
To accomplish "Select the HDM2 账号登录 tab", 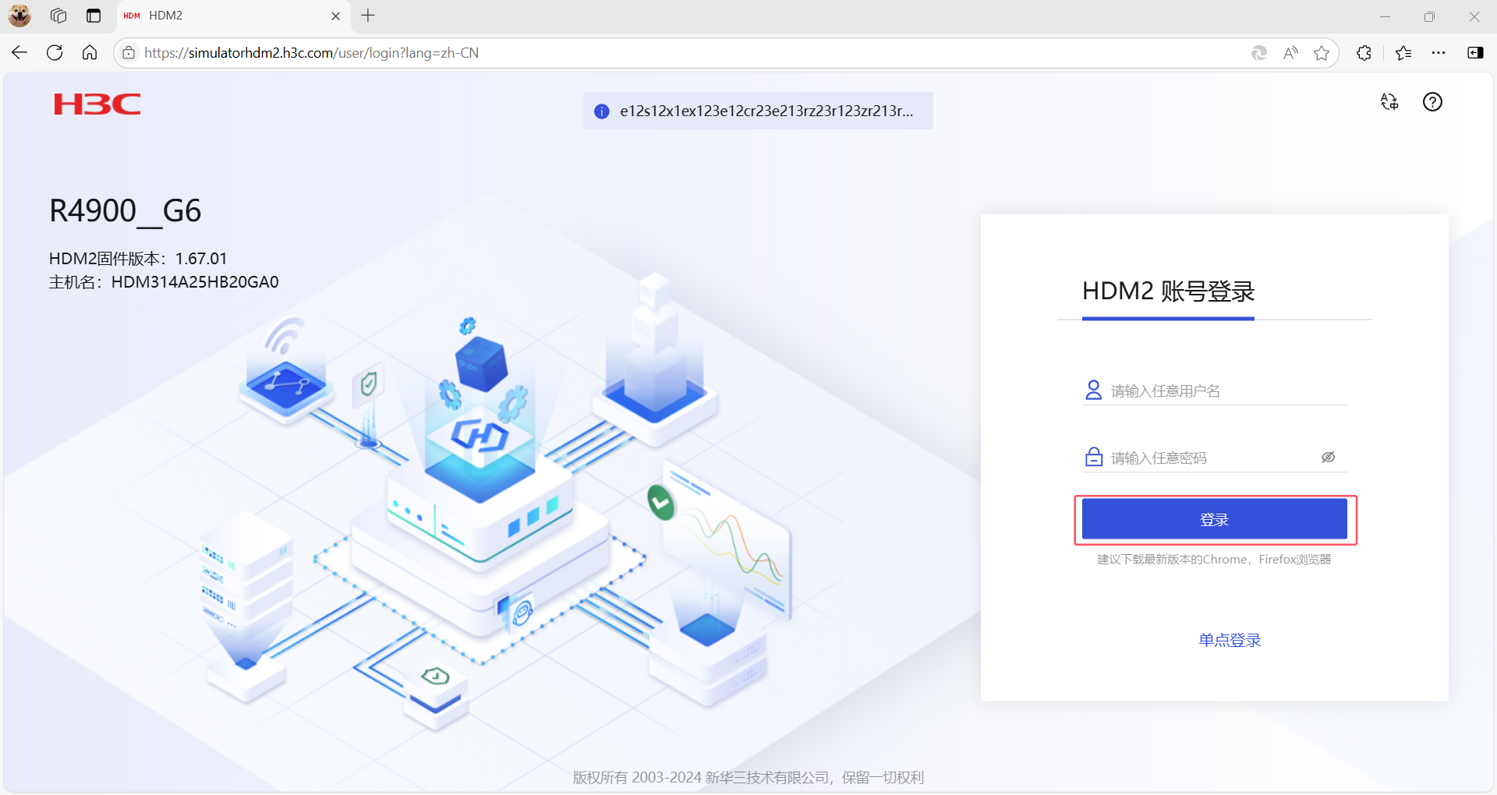I will coord(1168,291).
